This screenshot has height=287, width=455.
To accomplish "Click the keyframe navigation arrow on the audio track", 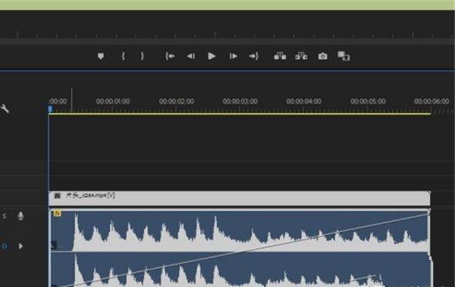I will (x=21, y=246).
